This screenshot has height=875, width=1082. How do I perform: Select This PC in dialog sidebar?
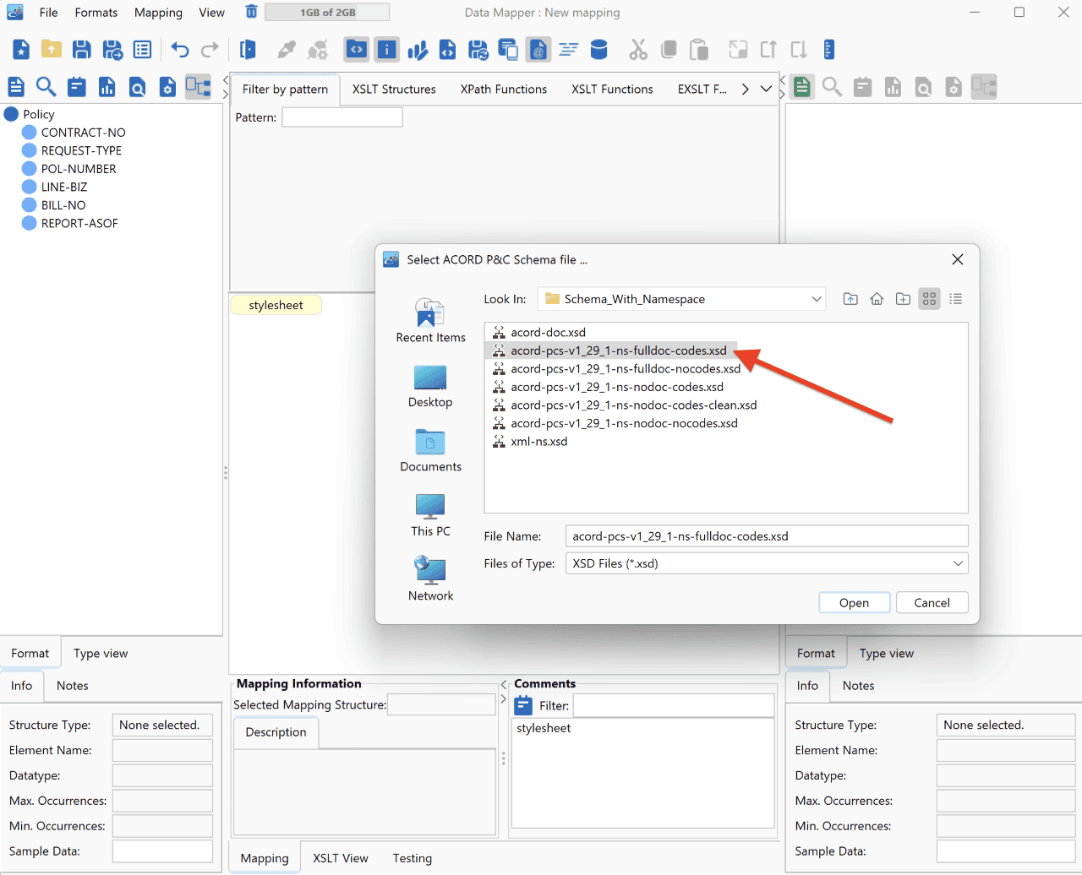(x=430, y=515)
